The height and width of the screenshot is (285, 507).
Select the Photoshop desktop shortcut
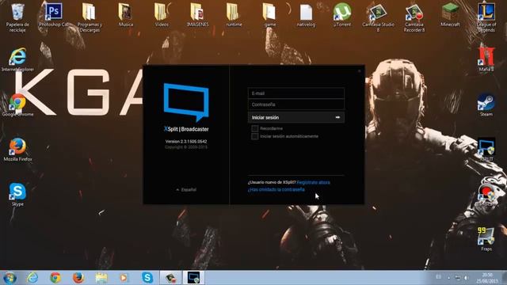click(53, 15)
